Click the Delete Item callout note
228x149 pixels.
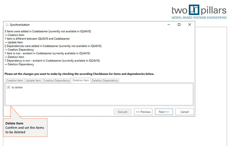tap(25, 128)
